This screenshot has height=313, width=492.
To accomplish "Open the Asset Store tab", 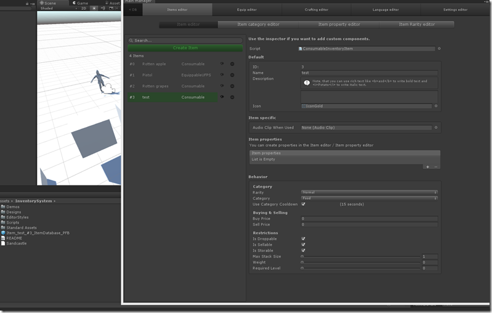I will click(x=113, y=3).
